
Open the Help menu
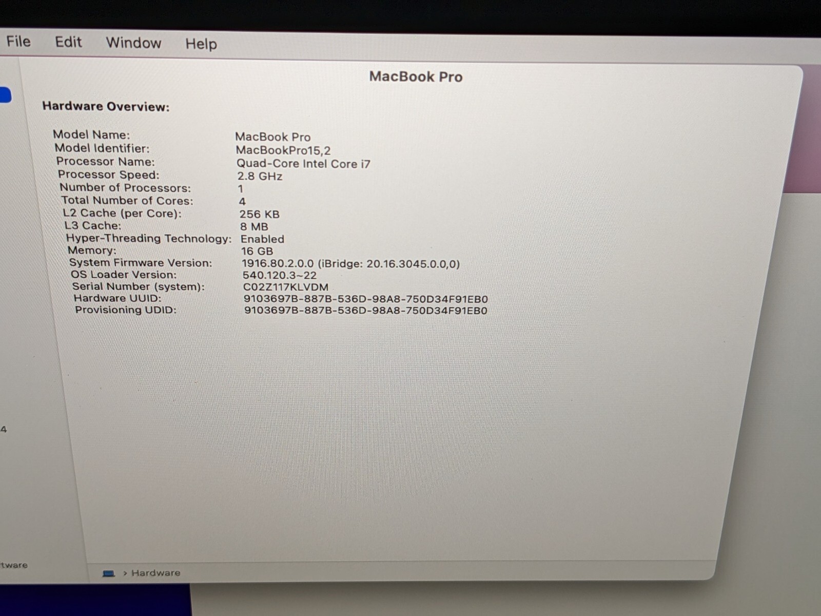click(x=201, y=44)
